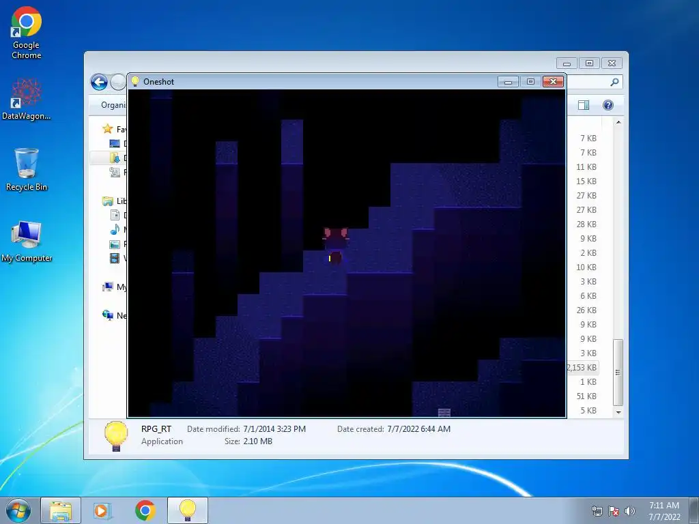Screen dimensions: 699x524
Task: Minimize the Explorer window behind
Action: tap(567, 63)
